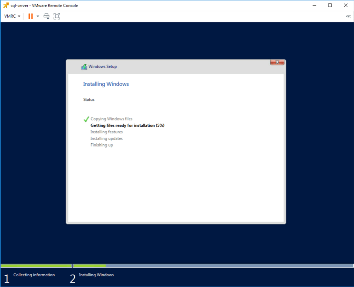Click the Installing Windows heading
354x287 pixels.
point(106,84)
